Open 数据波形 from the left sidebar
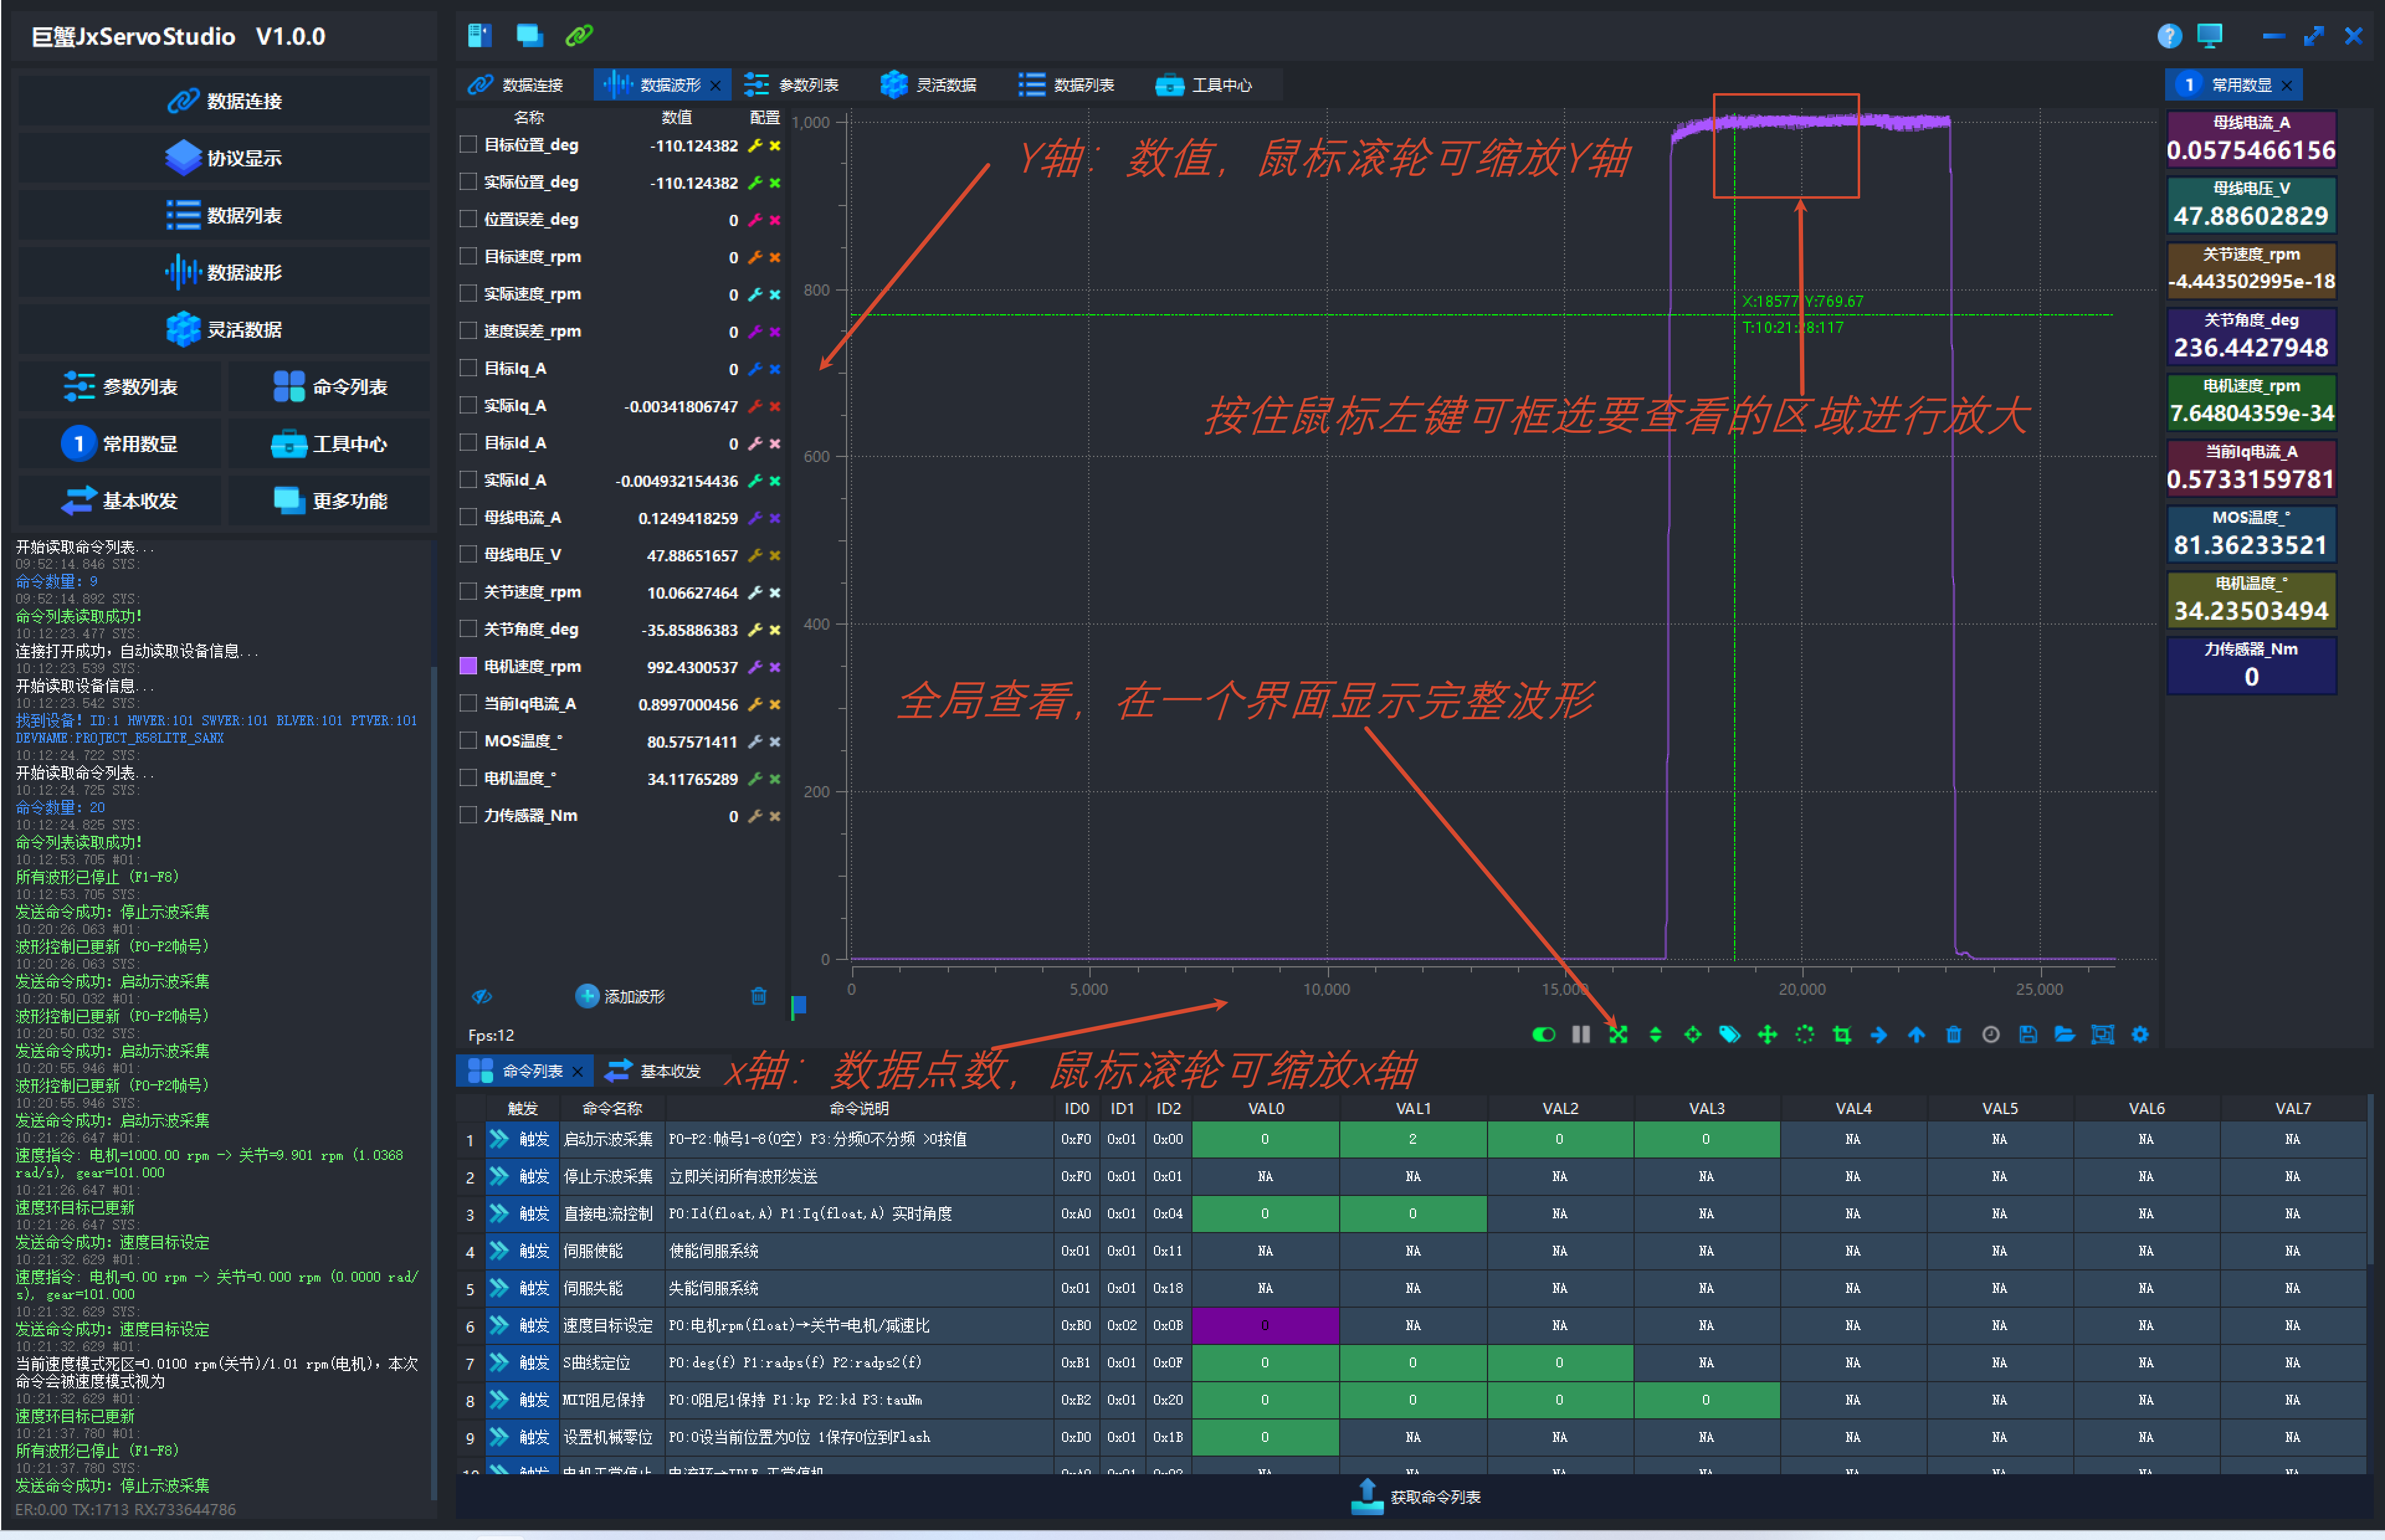The height and width of the screenshot is (1540, 2385). [x=224, y=272]
